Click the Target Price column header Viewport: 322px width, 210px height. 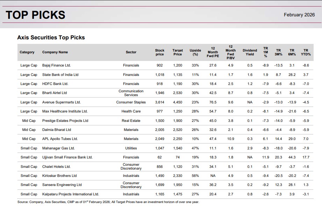point(178,52)
